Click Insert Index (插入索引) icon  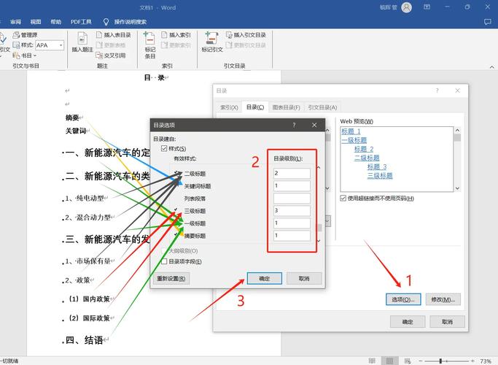pos(164,34)
